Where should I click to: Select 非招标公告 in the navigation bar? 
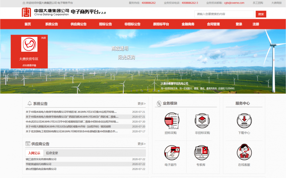tap(132, 24)
